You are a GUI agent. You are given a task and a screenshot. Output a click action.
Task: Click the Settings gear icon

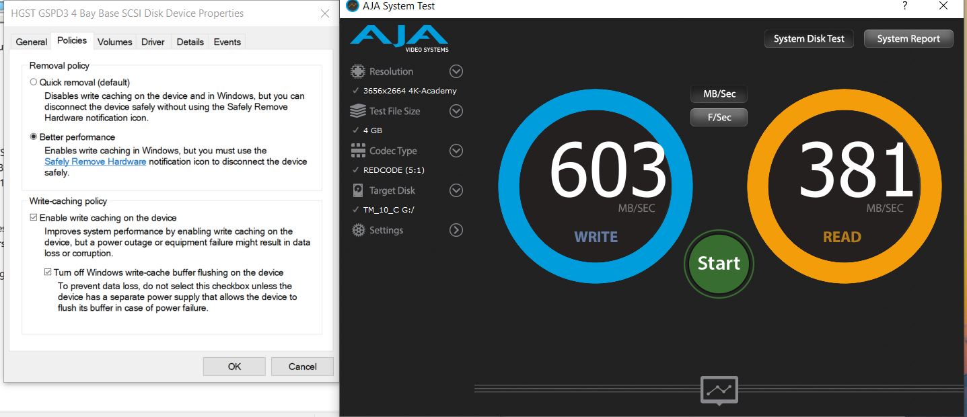coord(358,230)
